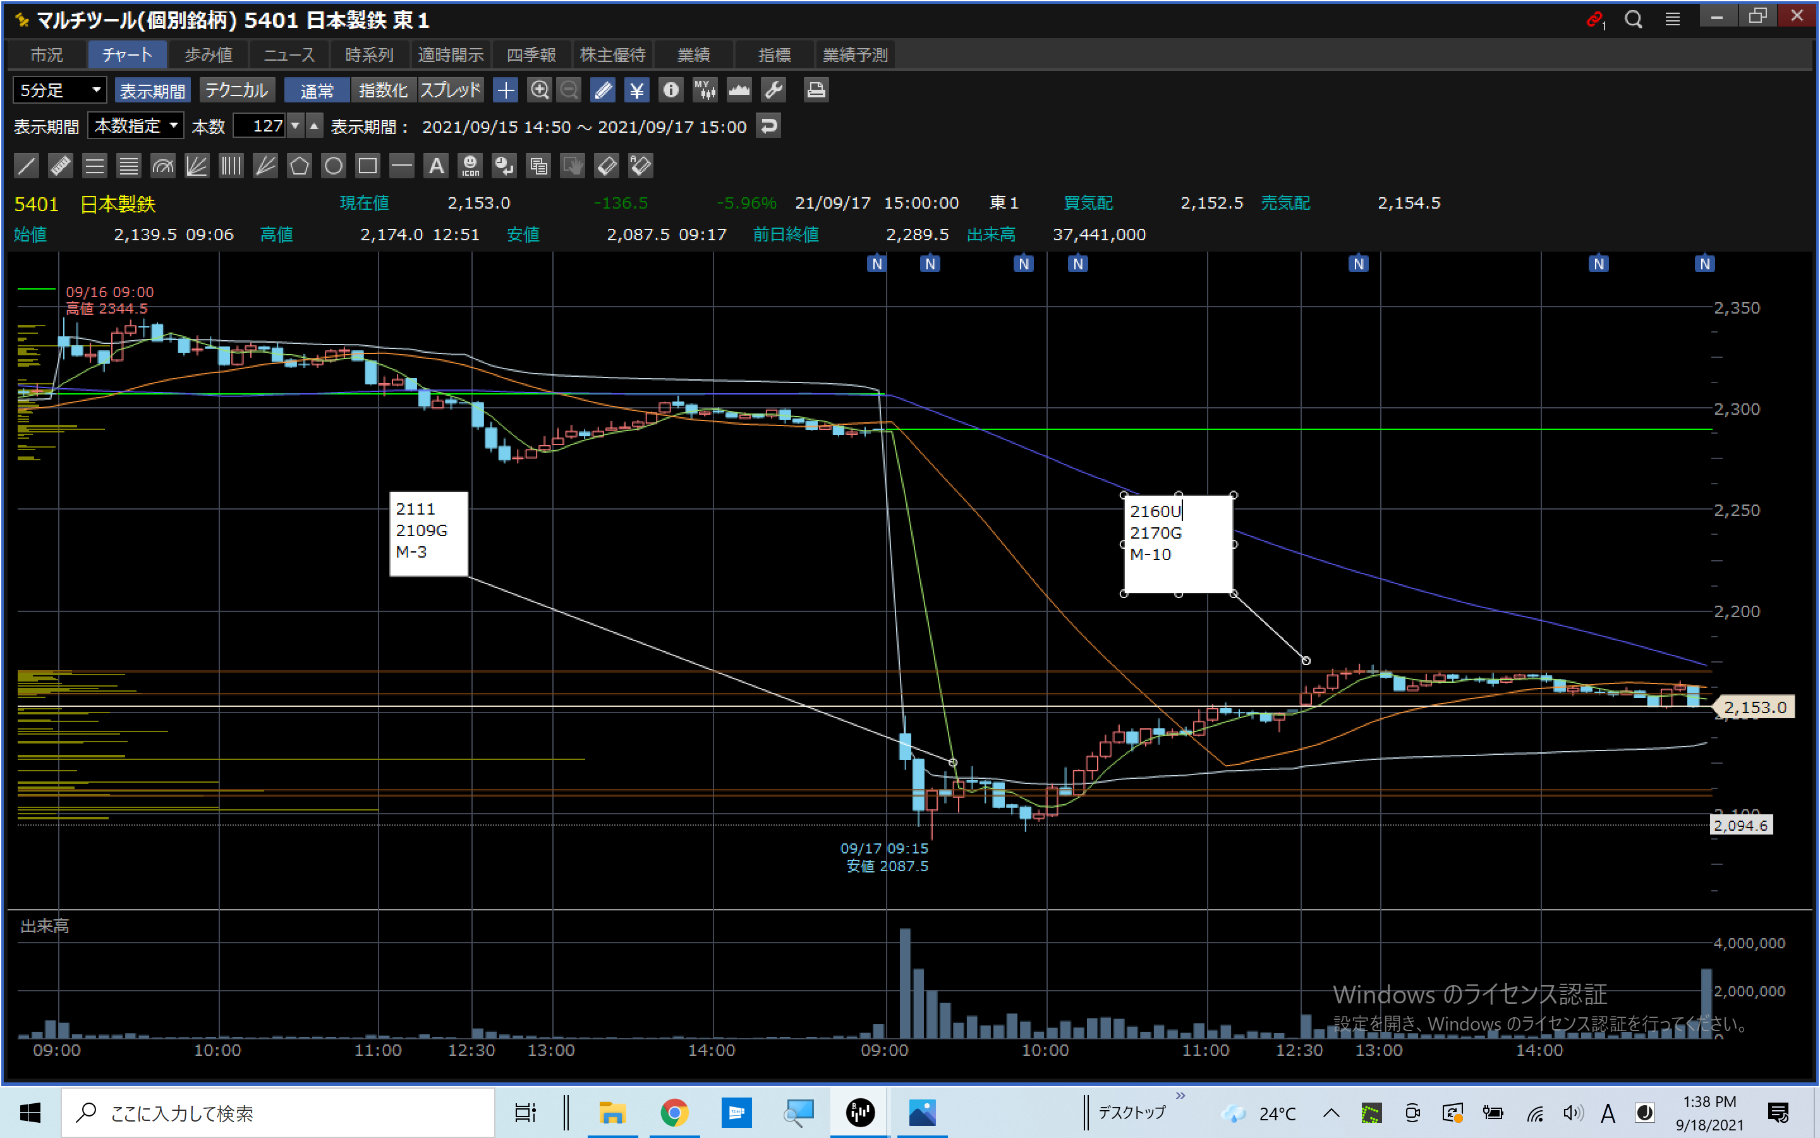Expand the 本数指定 period type dropdown
1820x1138 pixels.
pos(135,126)
